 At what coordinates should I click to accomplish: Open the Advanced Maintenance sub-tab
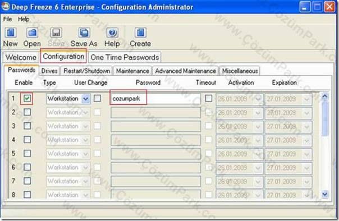pos(185,71)
